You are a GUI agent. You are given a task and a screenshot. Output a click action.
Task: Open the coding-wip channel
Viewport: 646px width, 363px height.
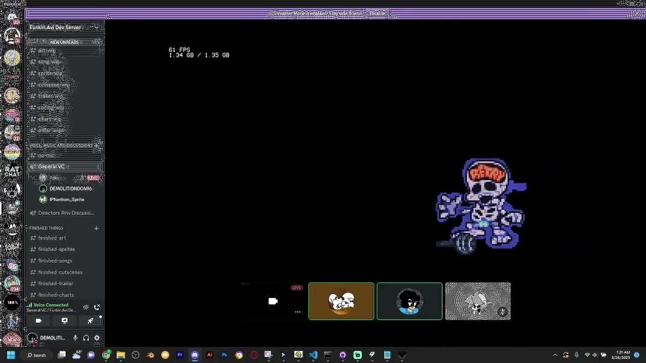51,107
